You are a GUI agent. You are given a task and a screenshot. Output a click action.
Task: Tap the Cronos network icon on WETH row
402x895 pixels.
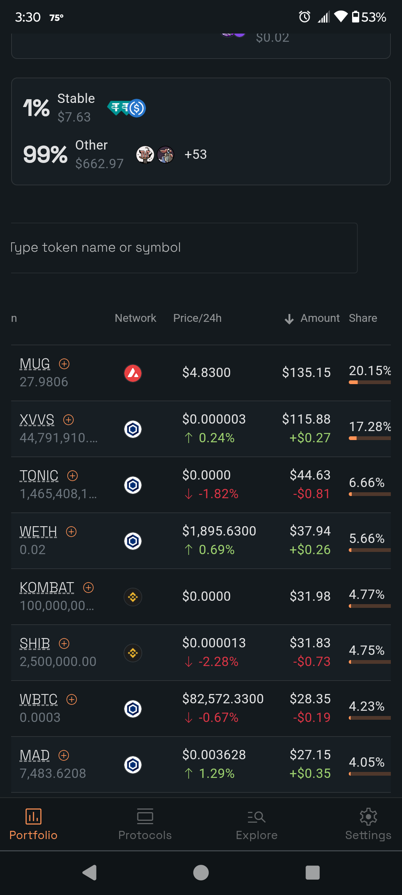(133, 541)
